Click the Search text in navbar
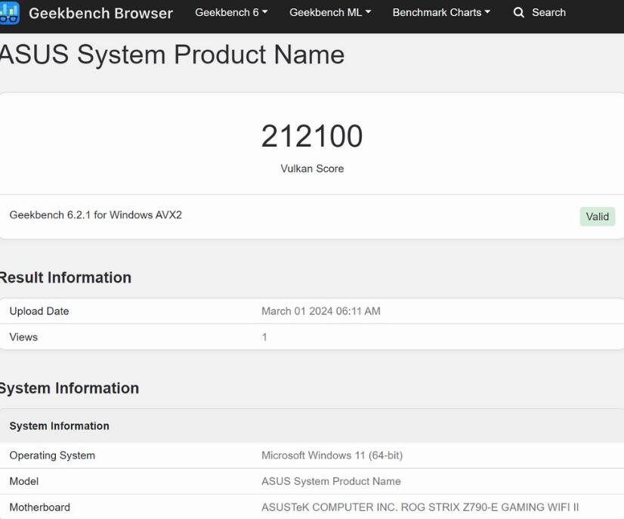The image size is (624, 519). (x=548, y=13)
